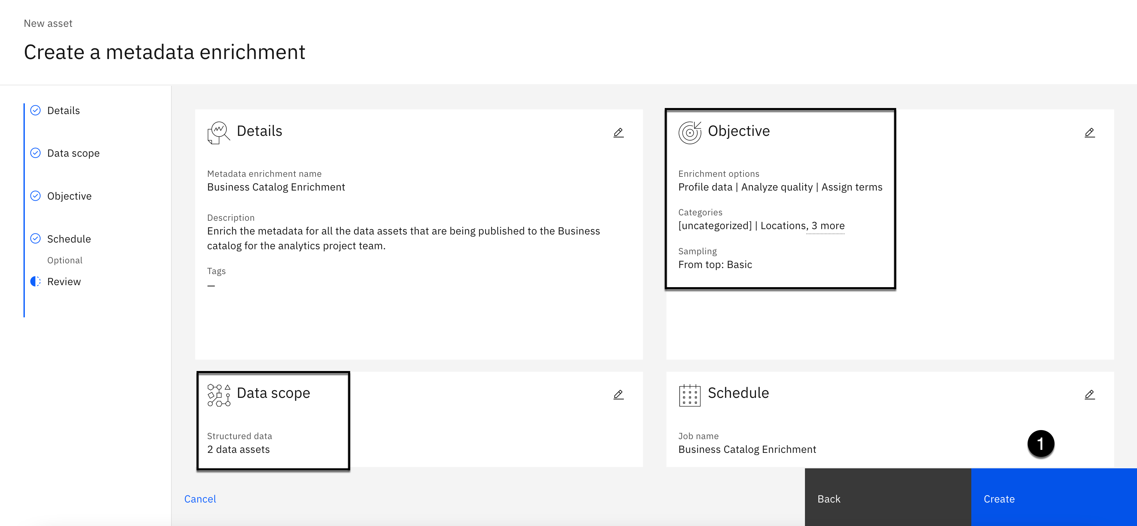Image resolution: width=1137 pixels, height=526 pixels.
Task: Click the black step 1 marker
Action: [1040, 443]
